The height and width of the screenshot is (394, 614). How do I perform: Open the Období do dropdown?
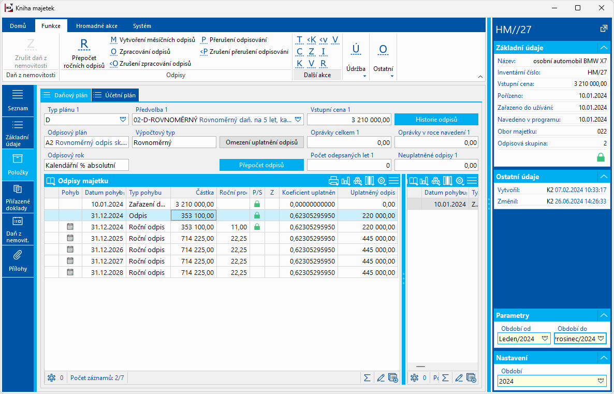(x=600, y=339)
